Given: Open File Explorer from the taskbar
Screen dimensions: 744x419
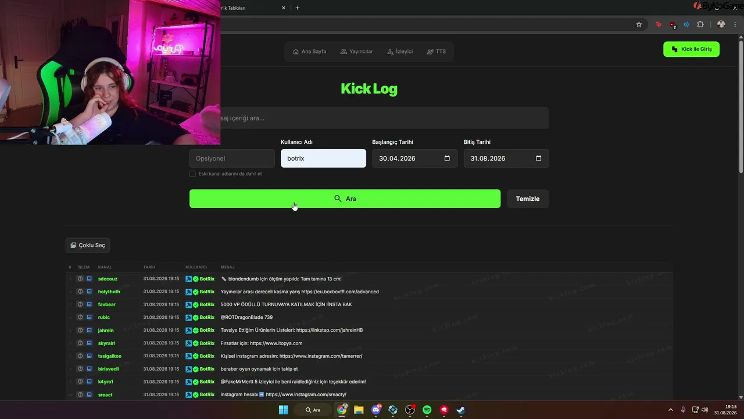Looking at the screenshot, I should tap(359, 410).
